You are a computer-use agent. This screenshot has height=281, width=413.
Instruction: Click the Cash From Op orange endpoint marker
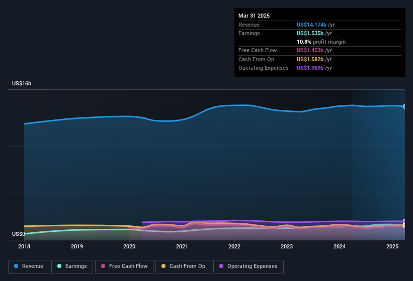click(x=404, y=225)
